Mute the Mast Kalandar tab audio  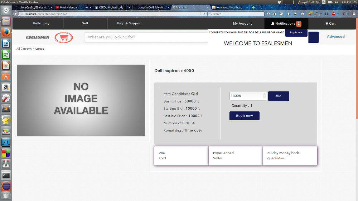point(87,7)
